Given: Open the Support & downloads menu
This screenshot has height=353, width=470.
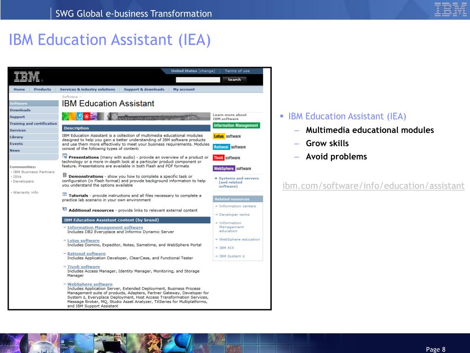Looking at the screenshot, I should (x=144, y=90).
